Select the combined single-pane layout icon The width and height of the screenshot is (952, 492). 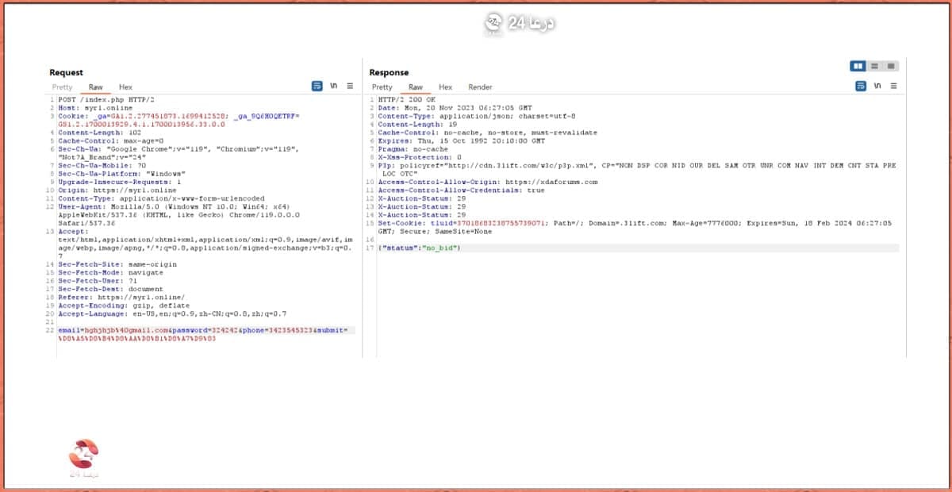pyautogui.click(x=891, y=66)
